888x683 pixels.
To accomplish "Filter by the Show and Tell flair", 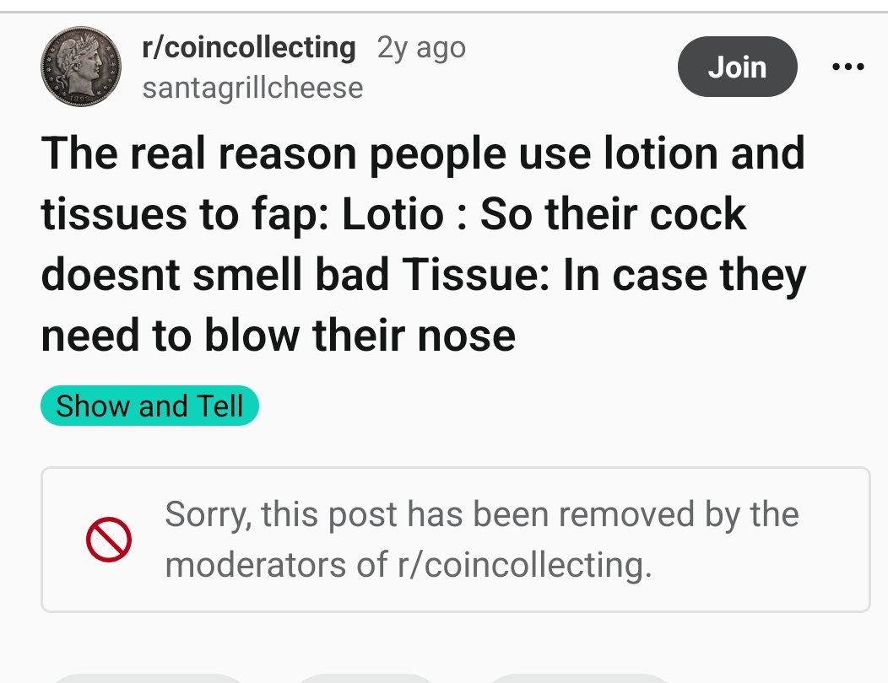I will [149, 406].
